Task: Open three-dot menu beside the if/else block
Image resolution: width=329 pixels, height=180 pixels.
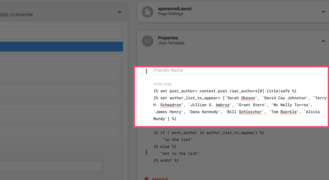Action: click(x=146, y=152)
